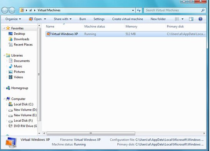The height and width of the screenshot is (151, 210).
Task: Click in the Search Virtual Machines box
Action: pyautogui.click(x=173, y=10)
